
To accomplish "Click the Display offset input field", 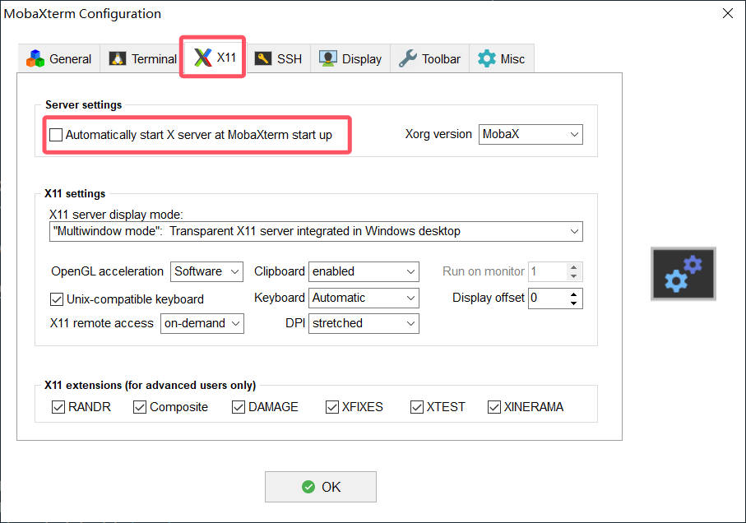I will [x=548, y=299].
